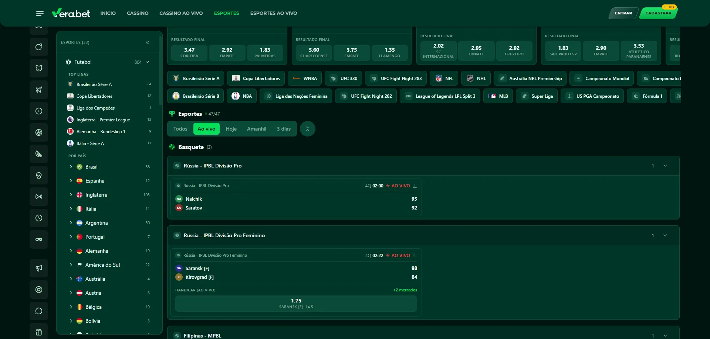Open the hamburger menu icon
Viewport: 710px width, 339px height.
click(40, 13)
